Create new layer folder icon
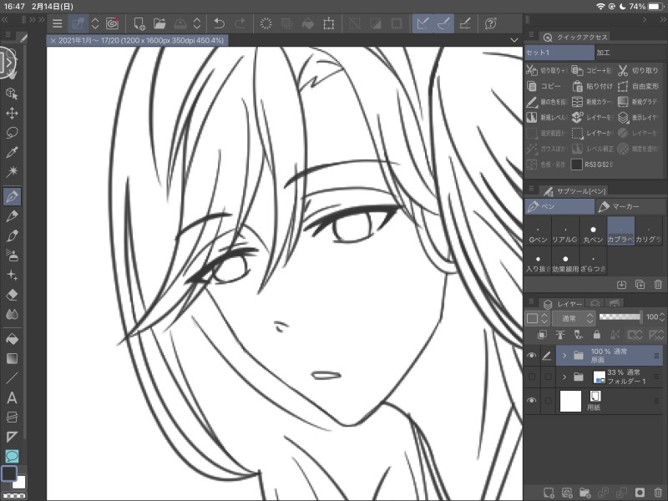This screenshot has width=668, height=501. [585, 493]
